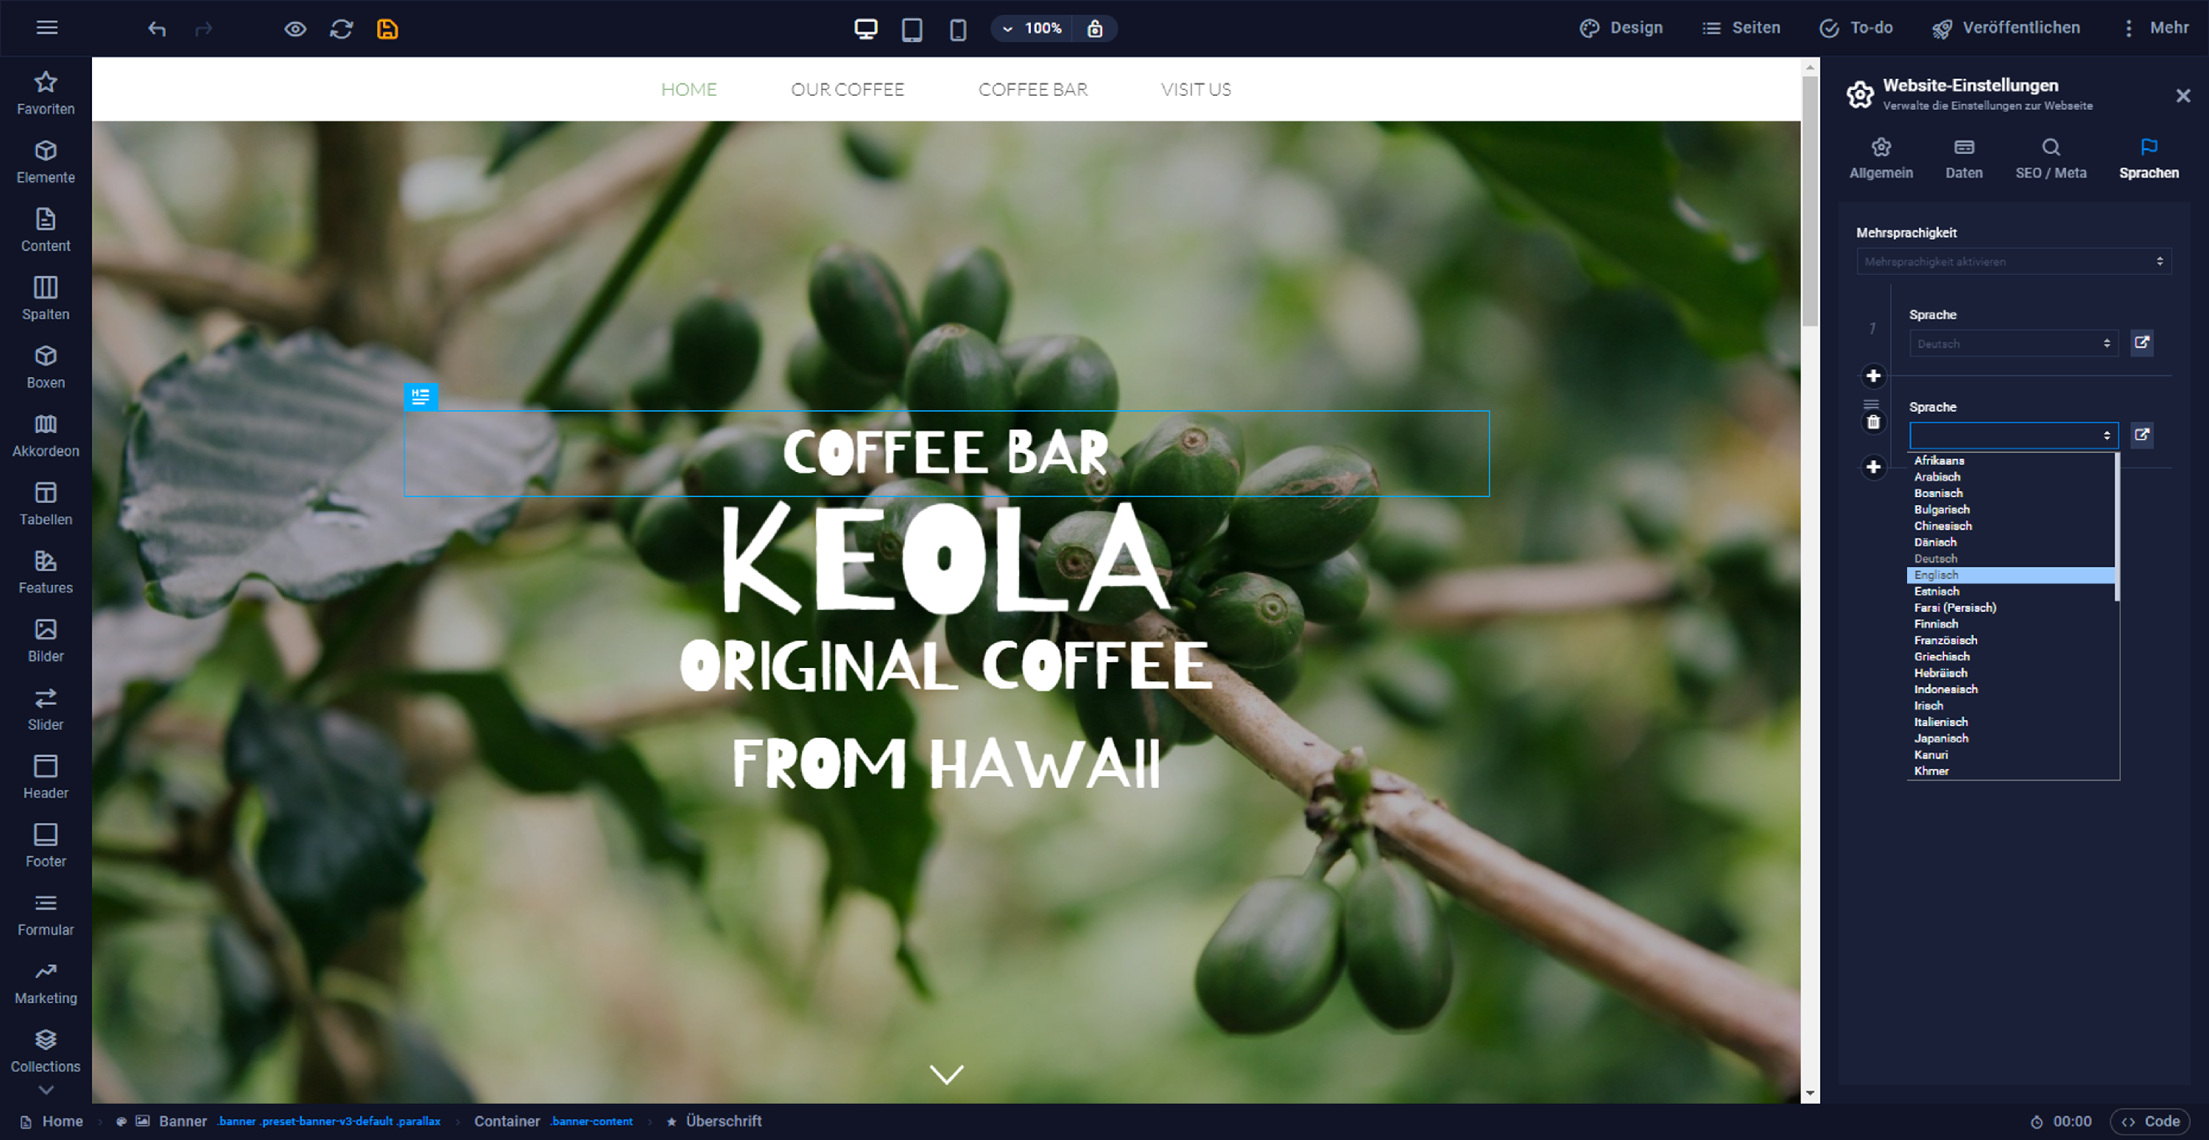Open the Elemente panel in sidebar
Image resolution: width=2209 pixels, height=1140 pixels.
click(46, 162)
